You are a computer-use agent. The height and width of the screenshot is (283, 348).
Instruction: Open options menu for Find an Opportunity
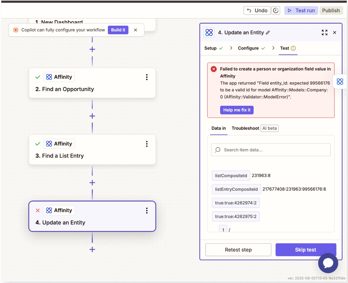click(x=147, y=77)
